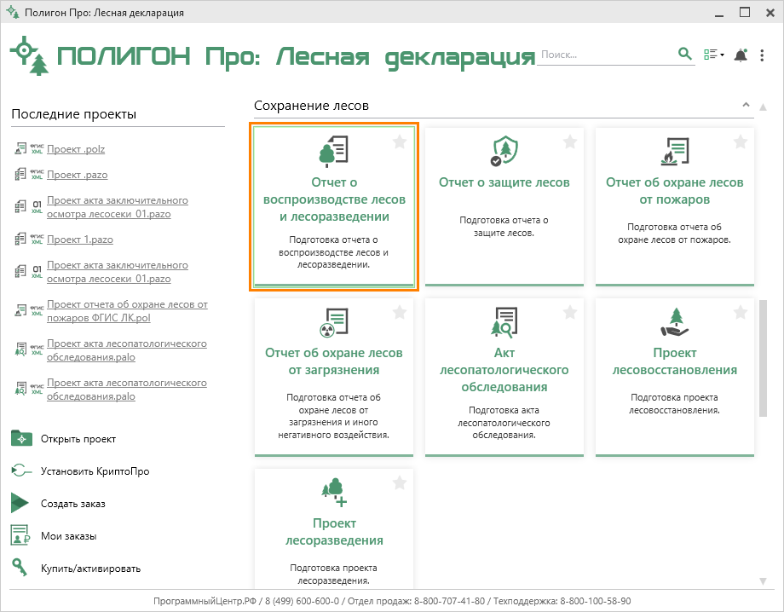The width and height of the screenshot is (784, 612).
Task: Open recent project Проект .polz
Action: [76, 149]
